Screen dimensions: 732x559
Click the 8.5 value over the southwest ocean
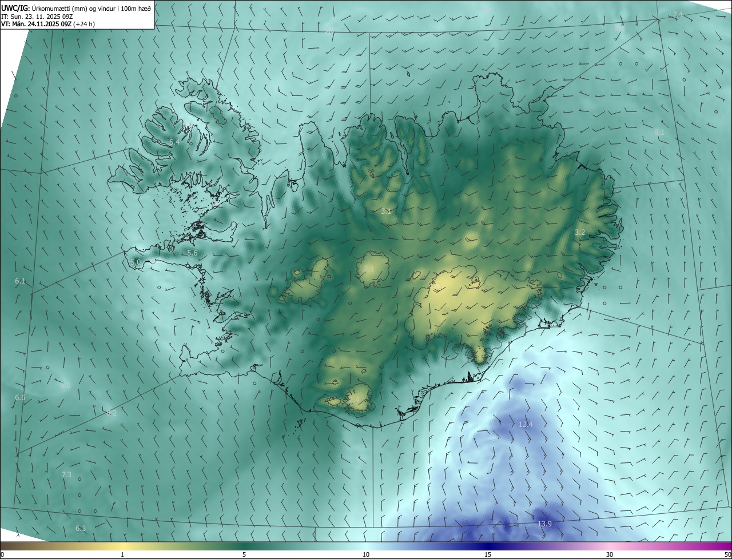tap(65, 386)
